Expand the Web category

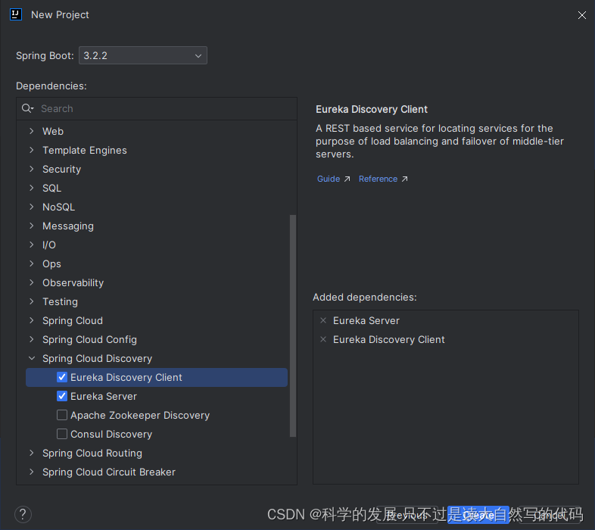click(32, 131)
